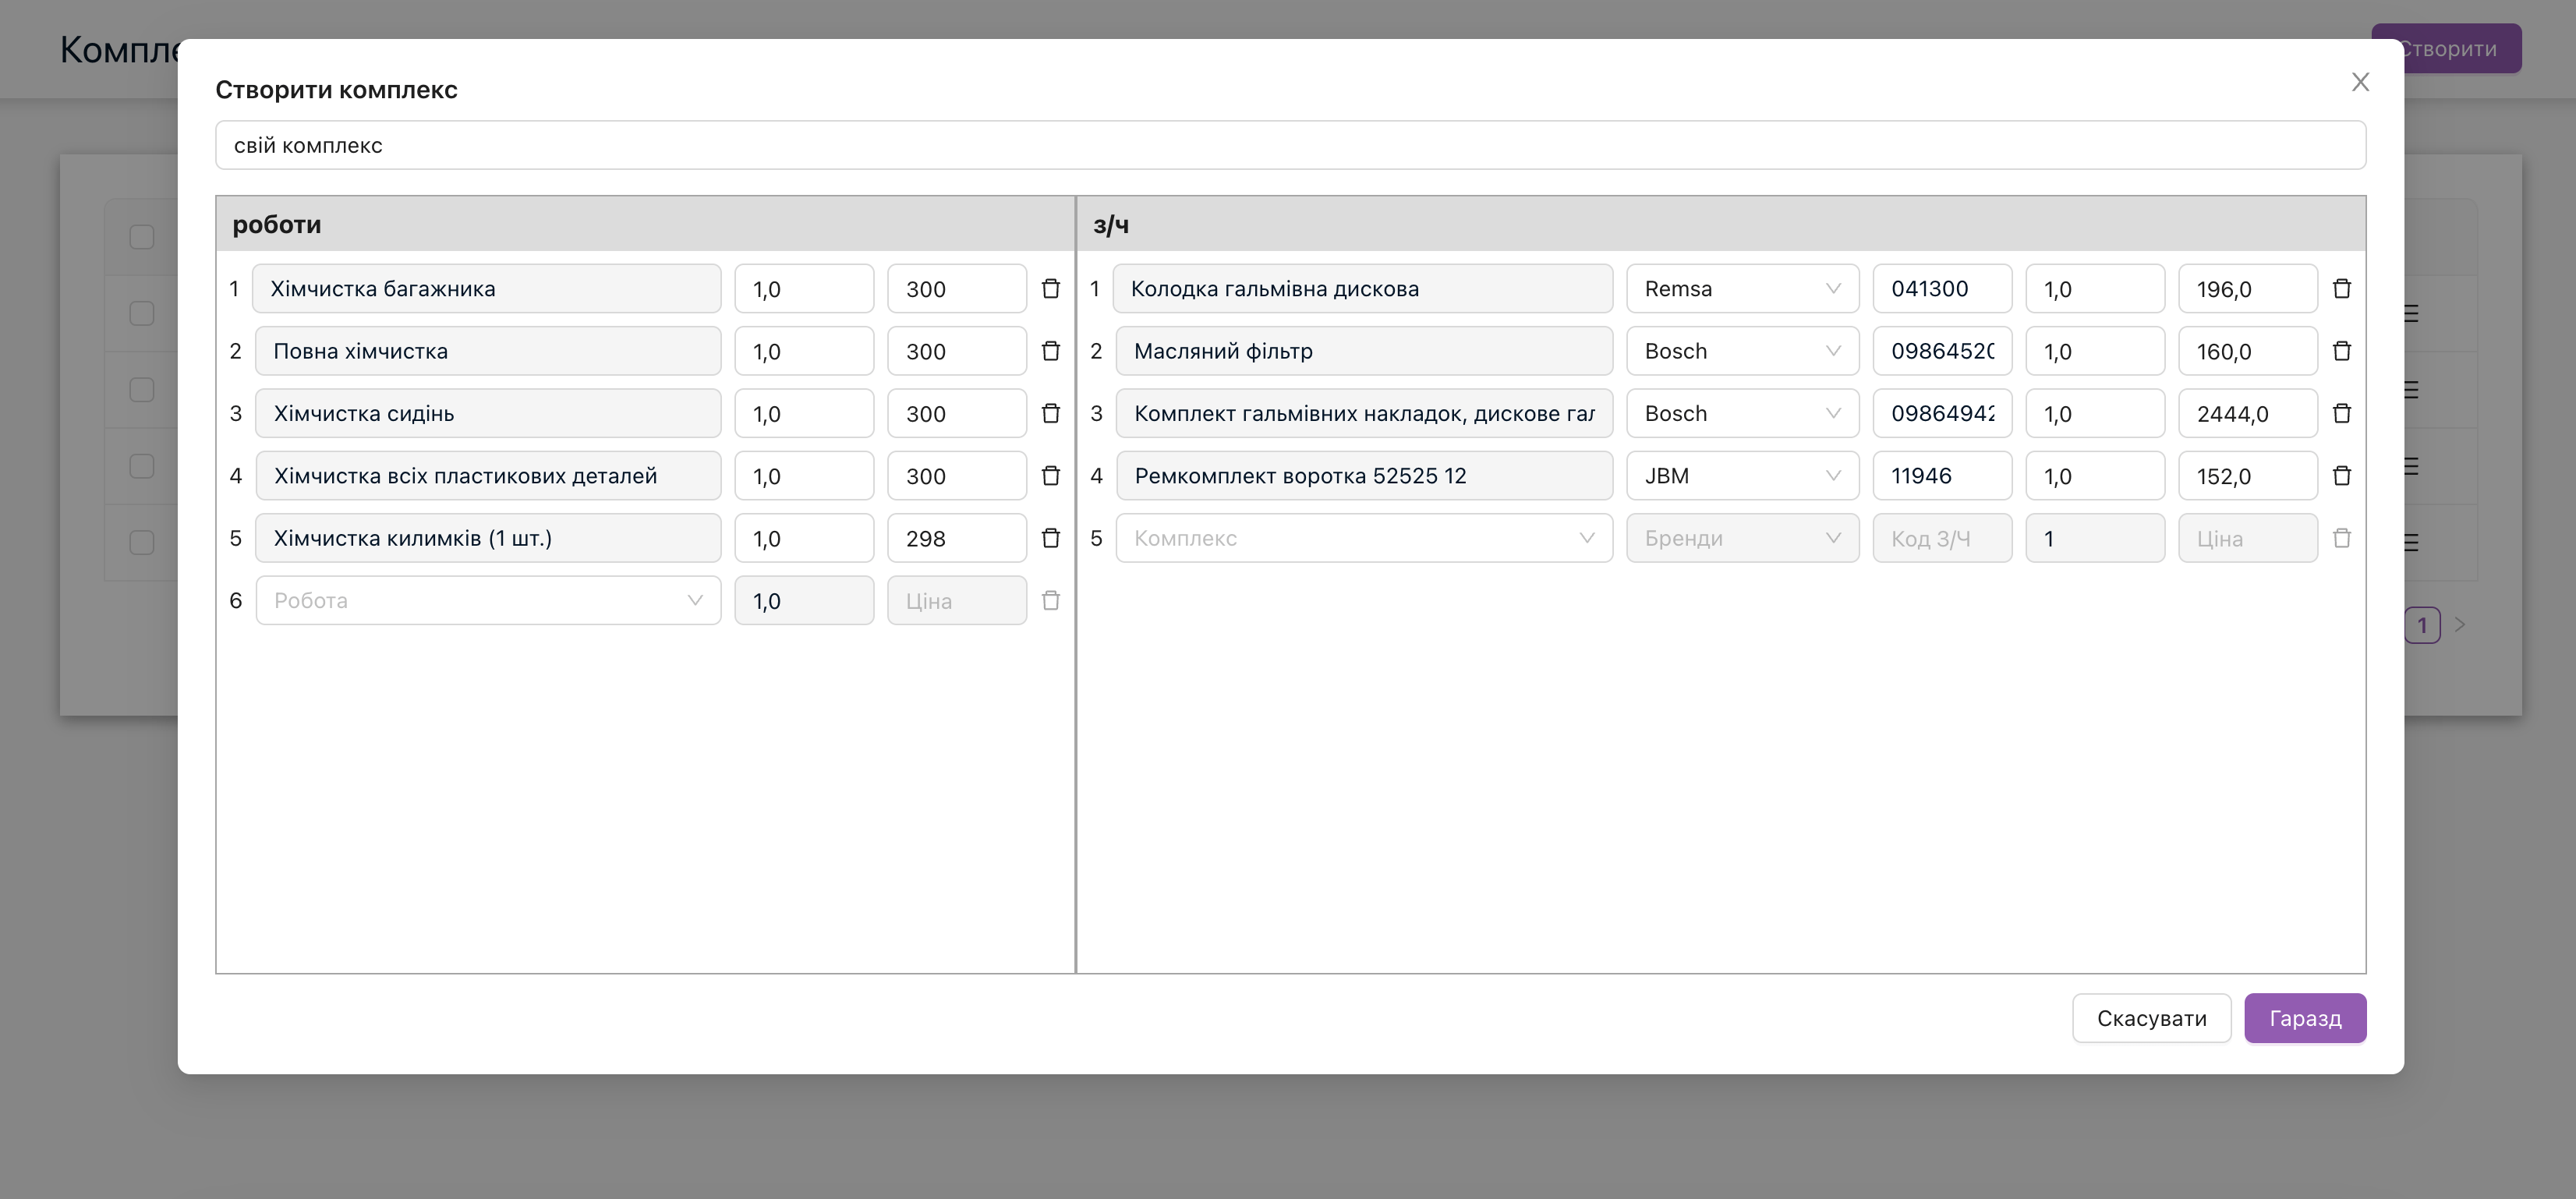Click the part code field 11946
This screenshot has height=1199, width=2576.
click(x=1941, y=476)
